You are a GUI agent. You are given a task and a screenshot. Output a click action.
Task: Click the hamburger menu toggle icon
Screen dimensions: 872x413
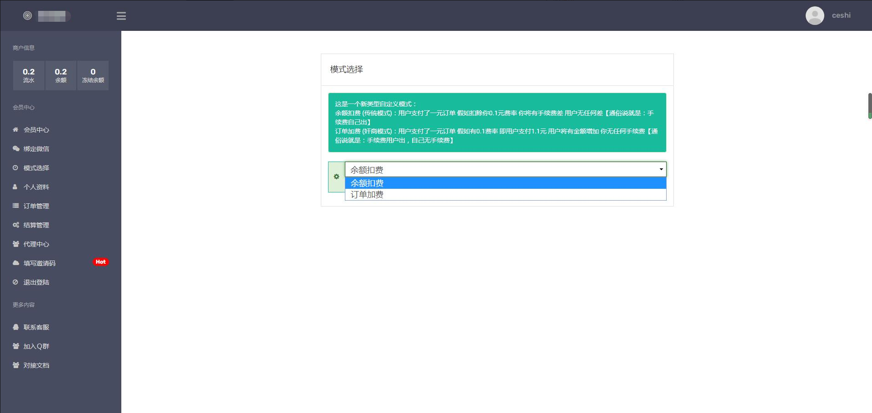click(121, 16)
